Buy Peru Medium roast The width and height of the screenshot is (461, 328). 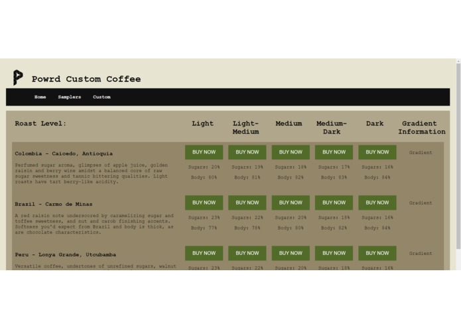click(291, 253)
